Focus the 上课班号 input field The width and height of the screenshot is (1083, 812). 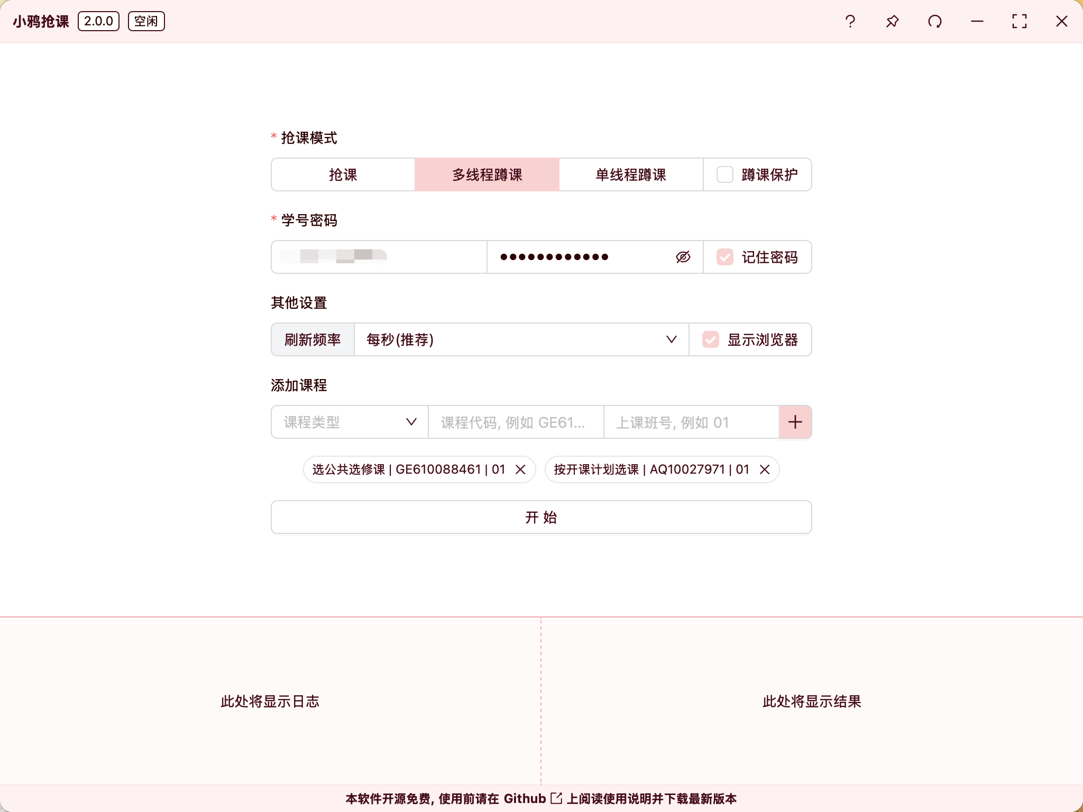point(691,422)
